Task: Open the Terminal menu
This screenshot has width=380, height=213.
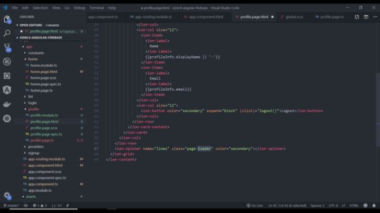Action: coord(96,8)
